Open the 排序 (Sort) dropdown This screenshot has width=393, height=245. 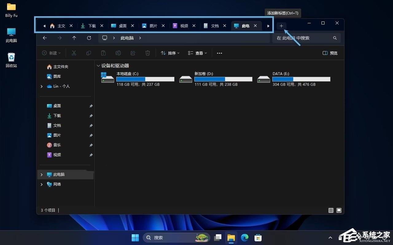pos(170,53)
